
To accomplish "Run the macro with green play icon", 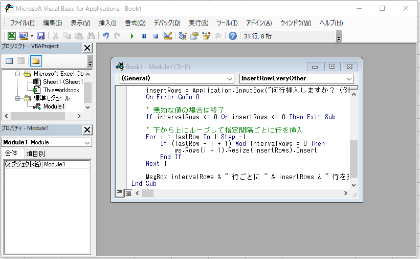I will pos(132,36).
